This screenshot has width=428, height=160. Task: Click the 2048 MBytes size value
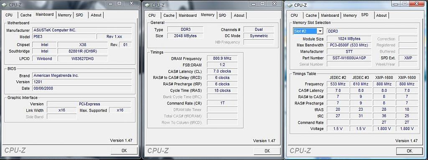pyautogui.click(x=185, y=36)
